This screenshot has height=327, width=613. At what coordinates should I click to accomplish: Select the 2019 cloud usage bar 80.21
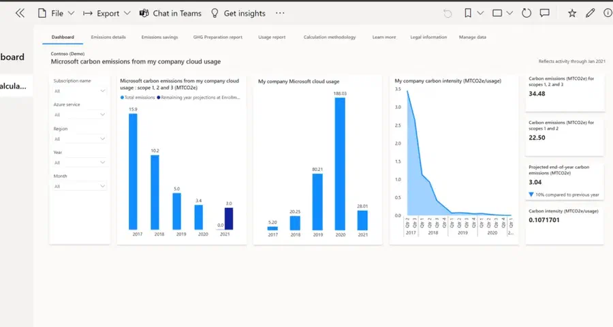click(317, 202)
